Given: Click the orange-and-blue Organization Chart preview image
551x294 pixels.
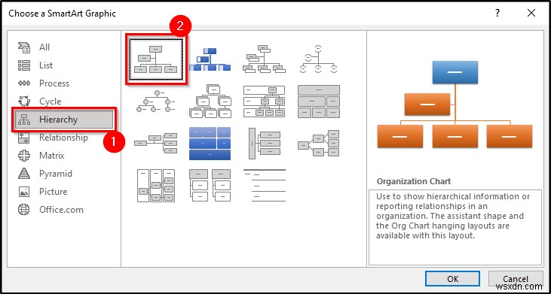Looking at the screenshot, I should pyautogui.click(x=455, y=105).
